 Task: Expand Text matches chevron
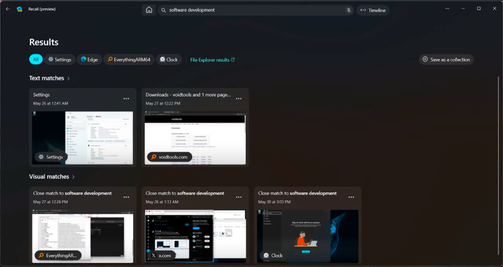coord(68,78)
